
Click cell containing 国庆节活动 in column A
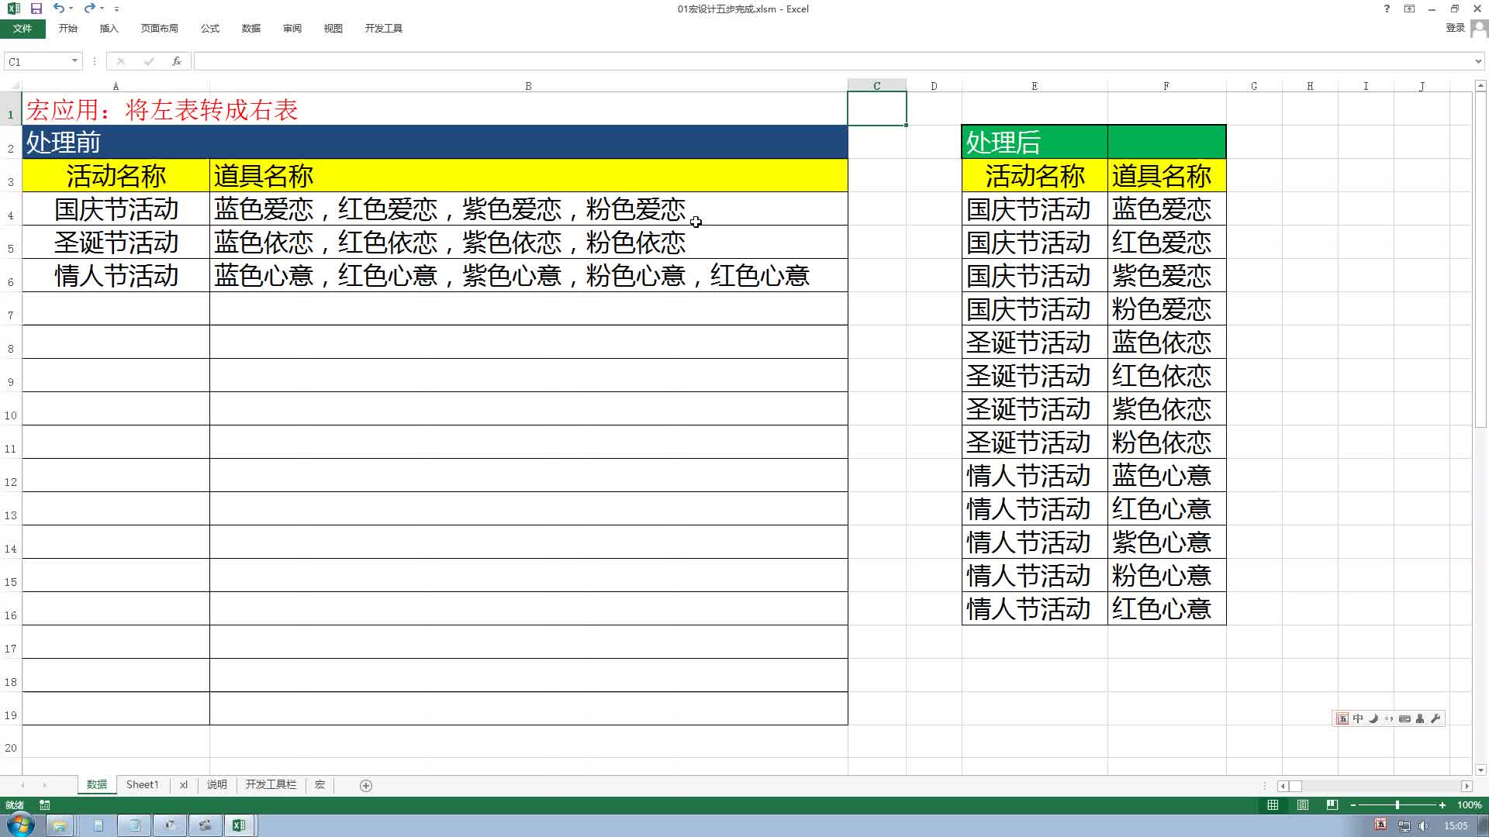116,209
